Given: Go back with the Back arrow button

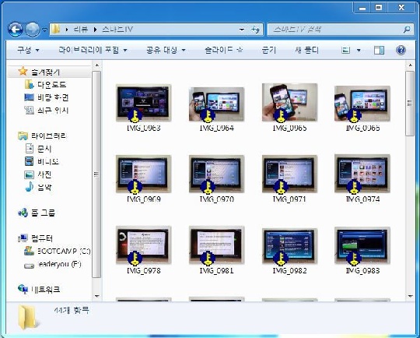Looking at the screenshot, I should (x=16, y=29).
